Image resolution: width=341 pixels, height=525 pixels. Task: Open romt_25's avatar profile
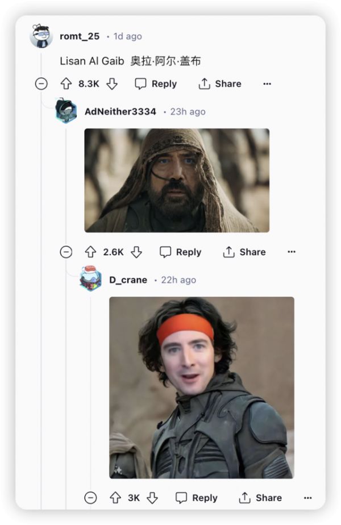[41, 36]
